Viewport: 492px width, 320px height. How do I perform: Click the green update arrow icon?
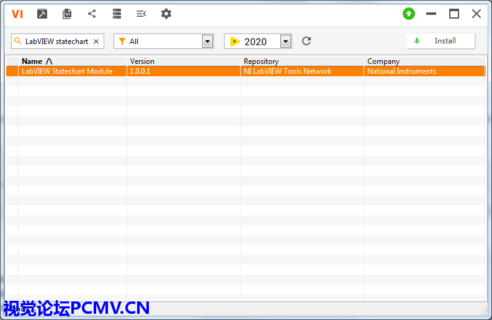click(408, 14)
